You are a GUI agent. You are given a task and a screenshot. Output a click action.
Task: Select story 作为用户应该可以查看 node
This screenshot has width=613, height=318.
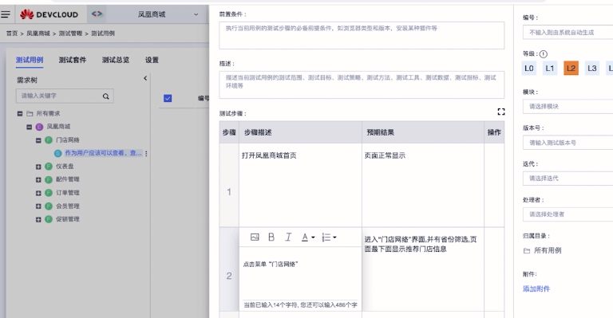pos(98,153)
